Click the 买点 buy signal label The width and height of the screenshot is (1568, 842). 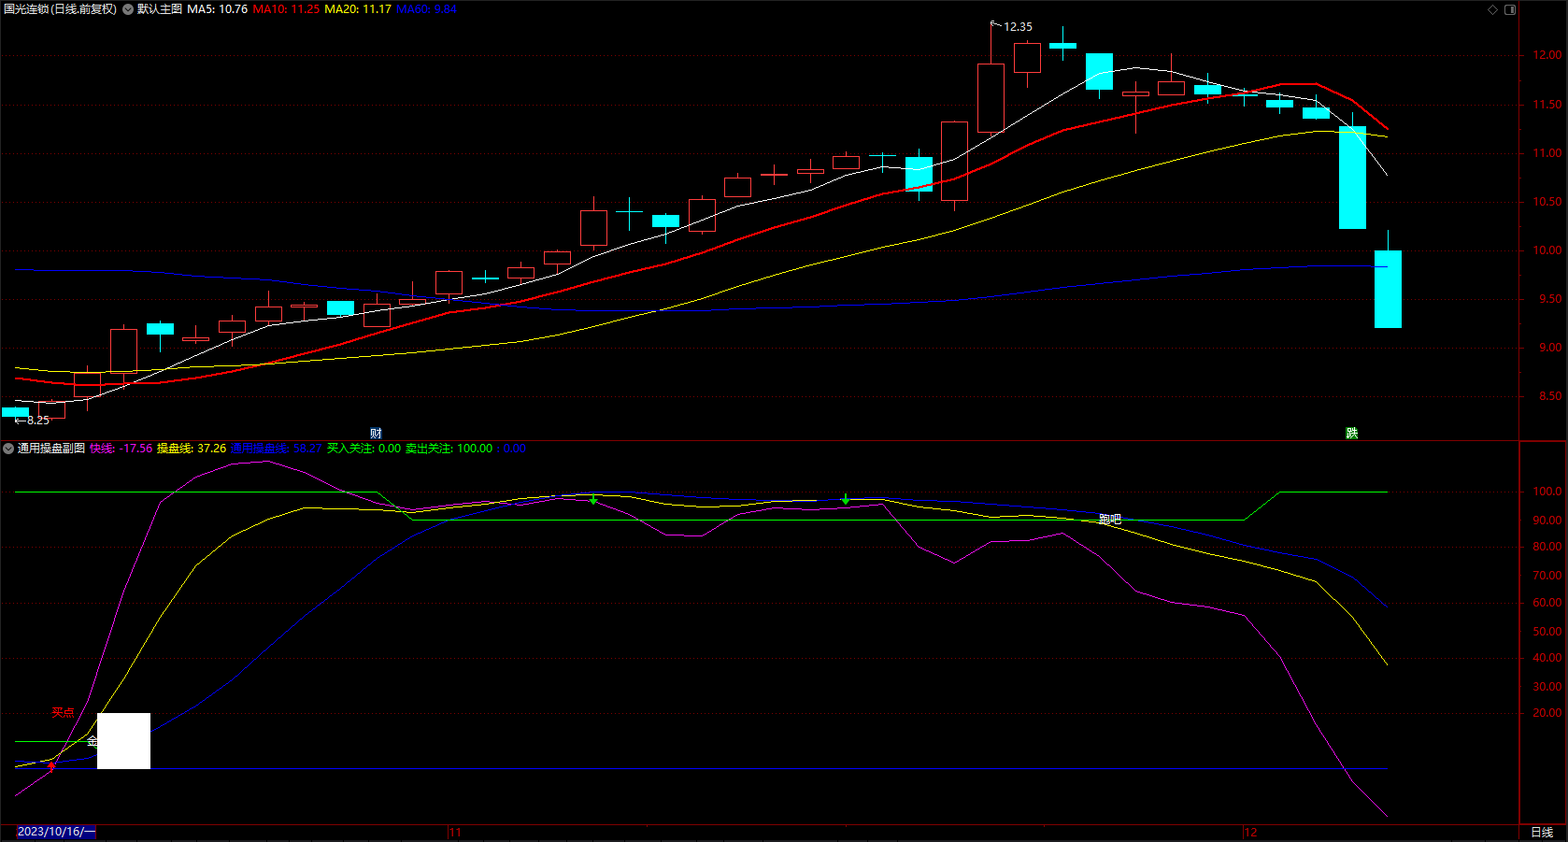pos(63,713)
